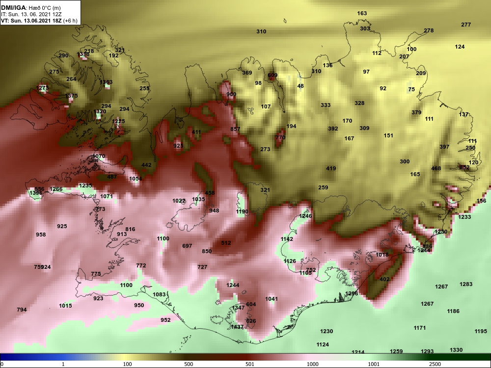Click the map value '1190'
Image resolution: width=491 pixels, height=368 pixels.
point(242,211)
